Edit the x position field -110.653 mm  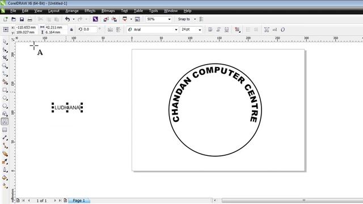pos(26,27)
